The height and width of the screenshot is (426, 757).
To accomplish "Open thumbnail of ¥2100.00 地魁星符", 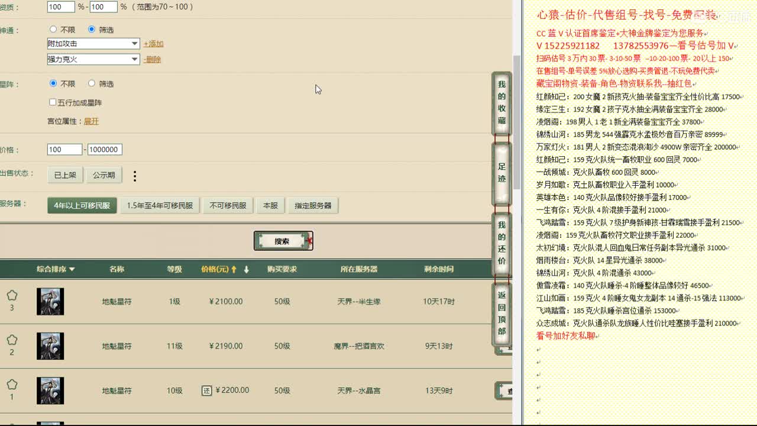I will coord(50,301).
